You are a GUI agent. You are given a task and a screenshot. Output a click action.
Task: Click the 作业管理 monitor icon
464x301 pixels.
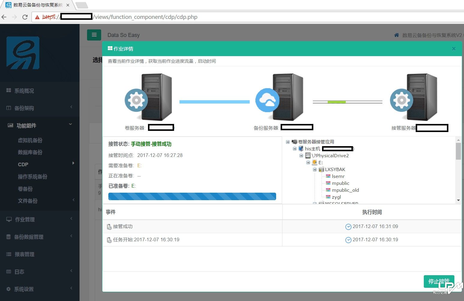[x=9, y=219]
